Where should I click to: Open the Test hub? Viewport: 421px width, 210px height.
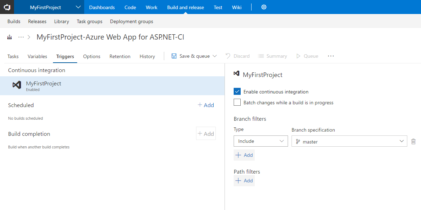218,7
